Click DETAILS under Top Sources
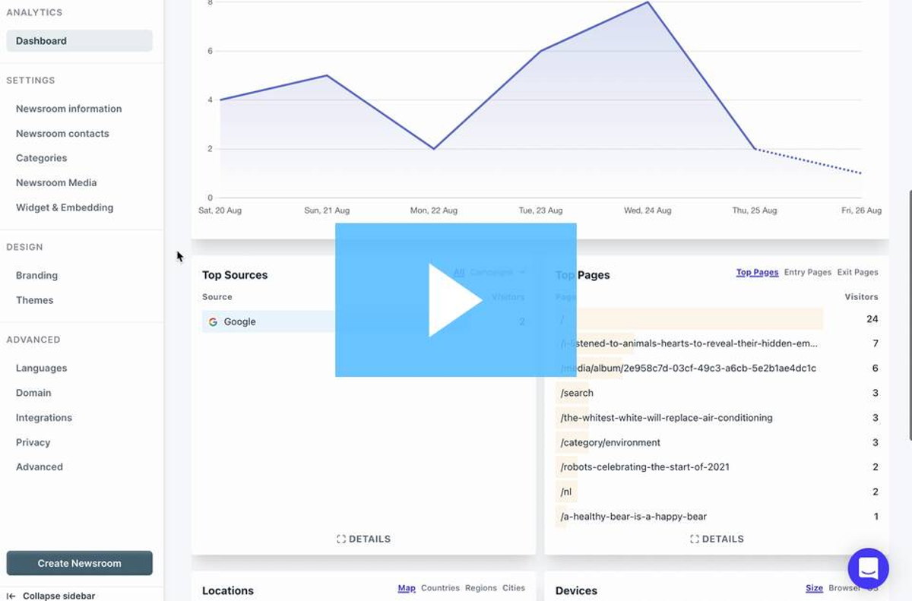This screenshot has height=601, width=912. [364, 539]
